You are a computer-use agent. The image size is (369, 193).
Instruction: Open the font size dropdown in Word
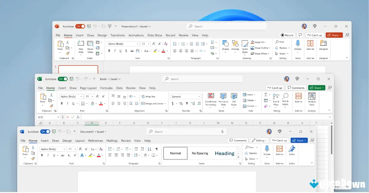(x=75, y=149)
